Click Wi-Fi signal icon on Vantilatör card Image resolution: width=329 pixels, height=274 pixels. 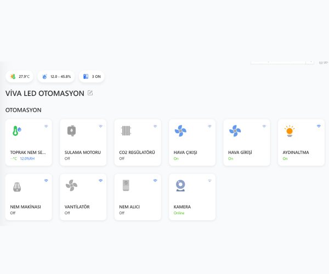click(101, 180)
